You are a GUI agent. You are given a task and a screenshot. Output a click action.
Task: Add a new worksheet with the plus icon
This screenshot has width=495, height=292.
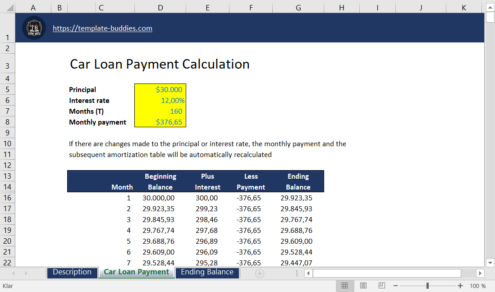260,273
